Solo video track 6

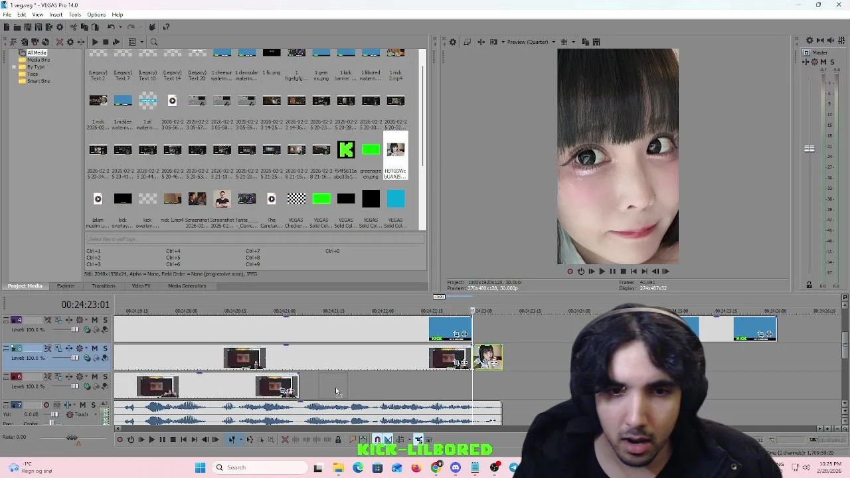105,376
